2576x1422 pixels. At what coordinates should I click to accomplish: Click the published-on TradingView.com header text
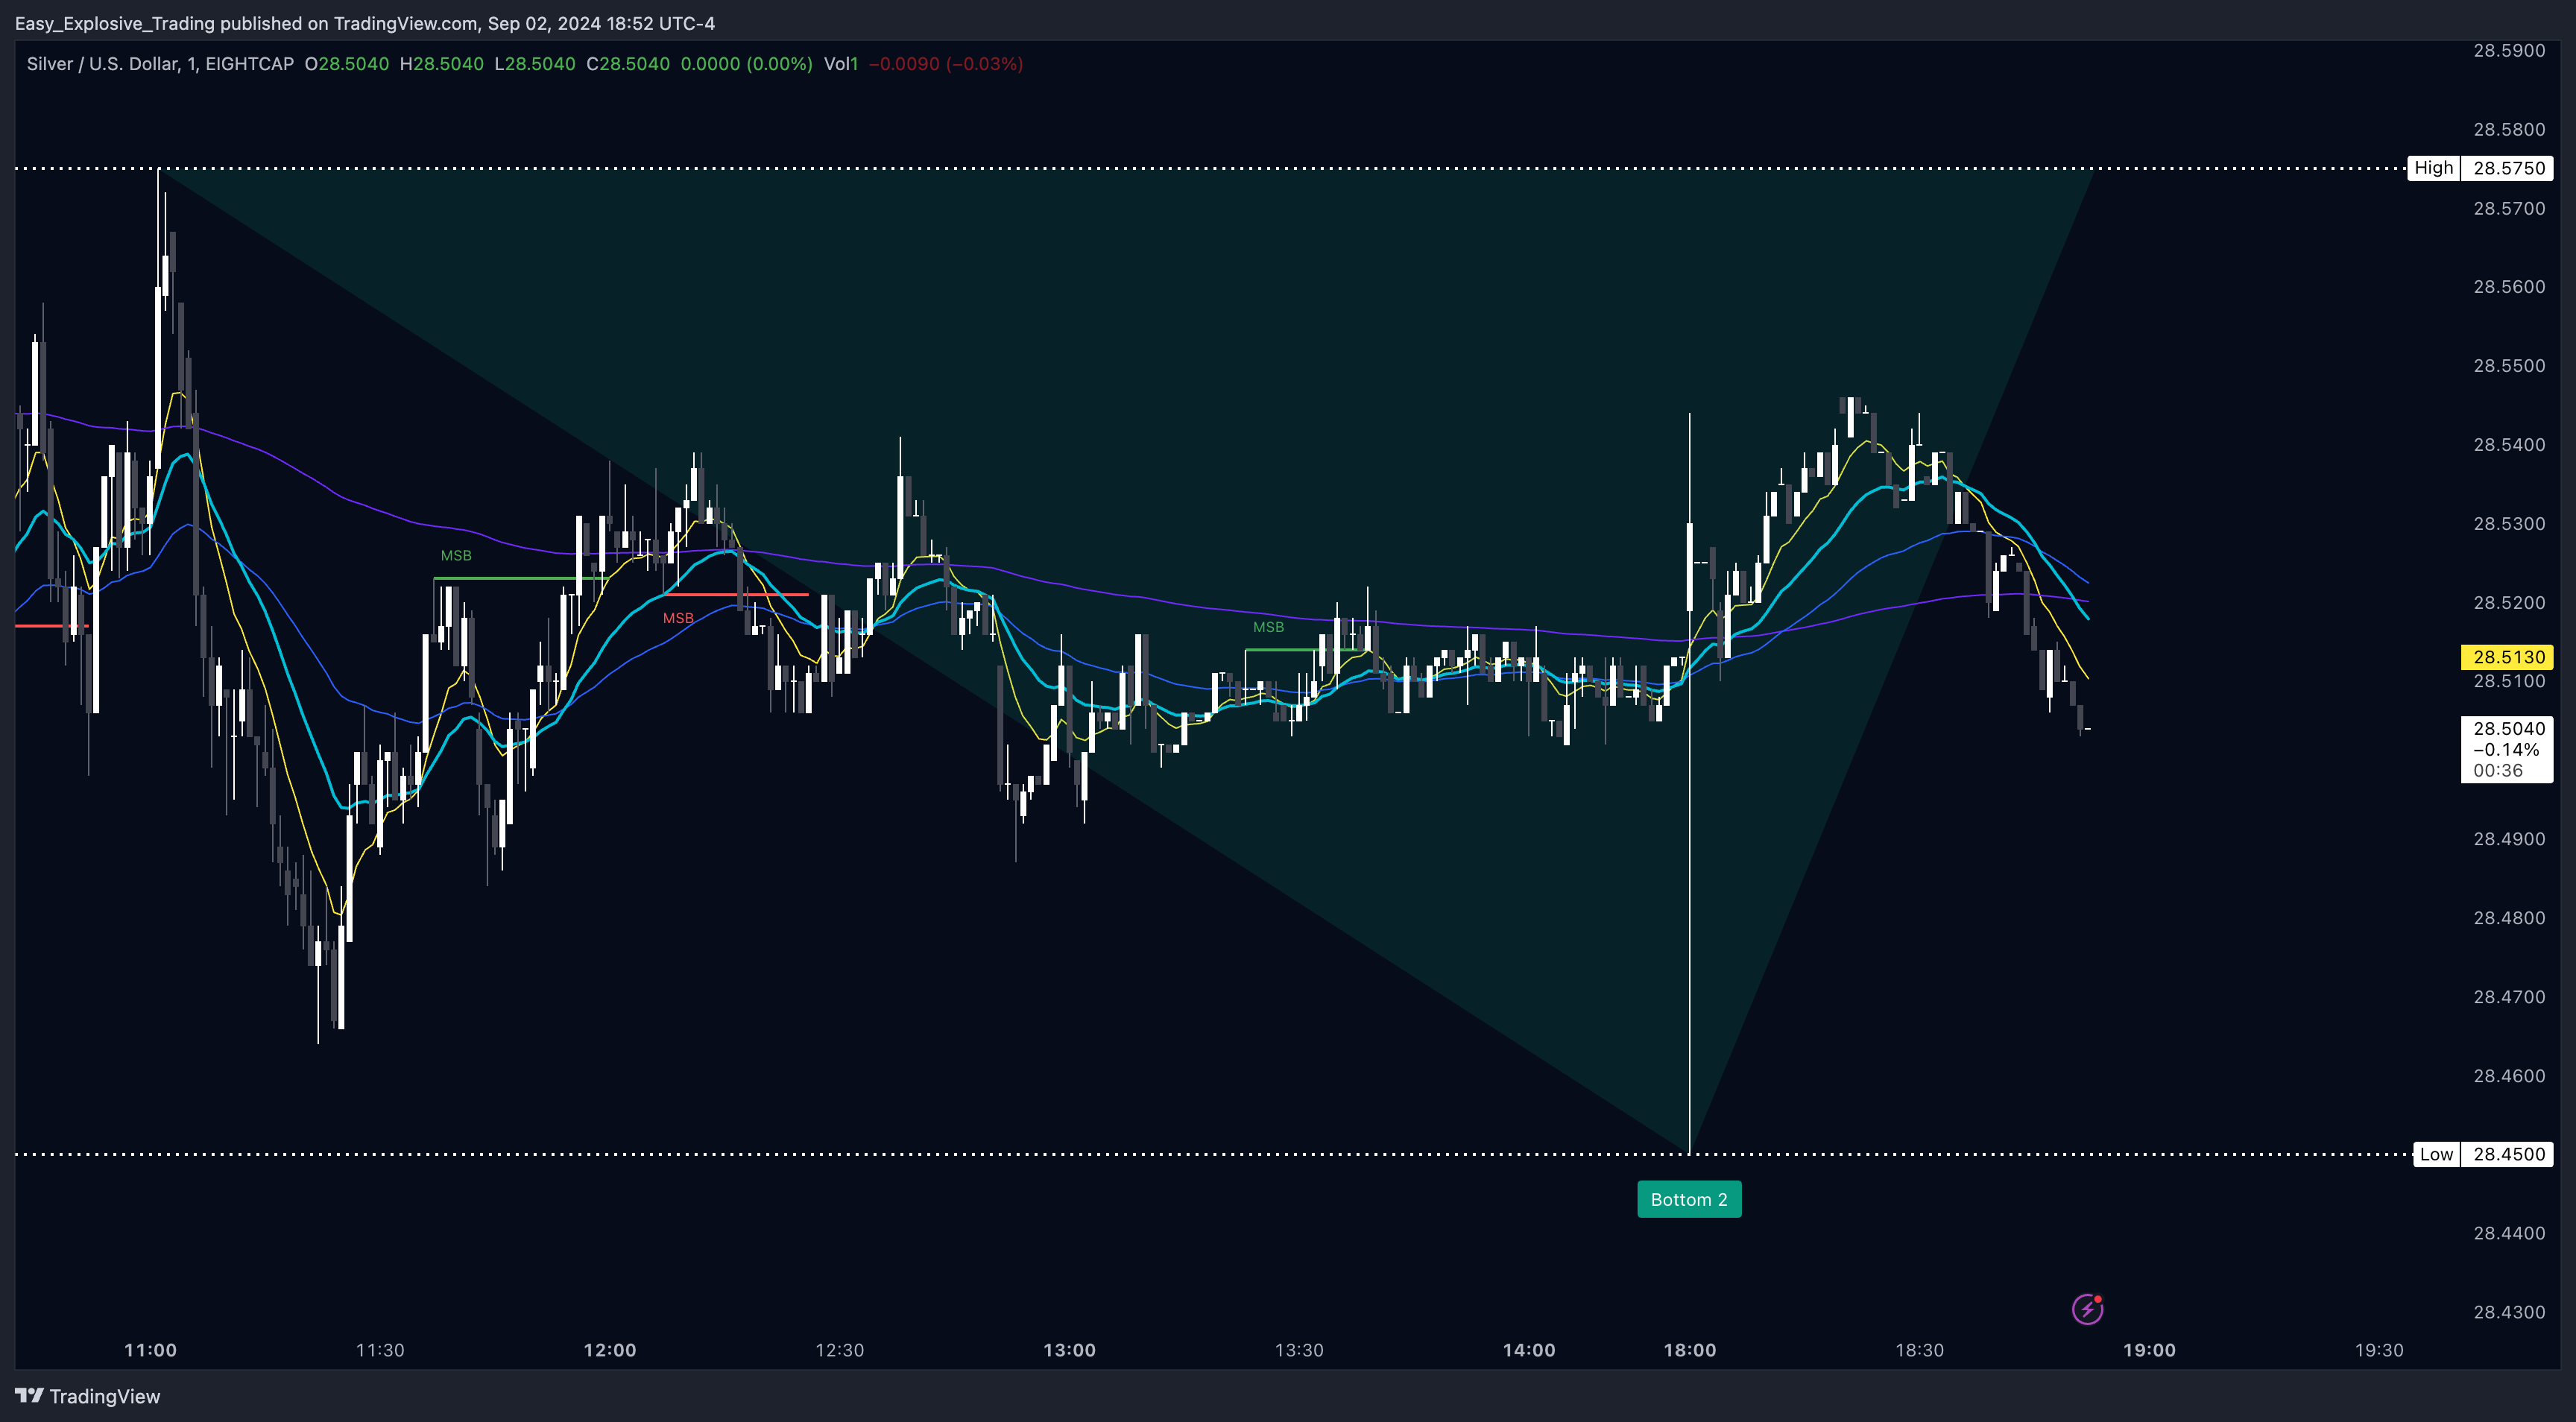pyautogui.click(x=364, y=23)
